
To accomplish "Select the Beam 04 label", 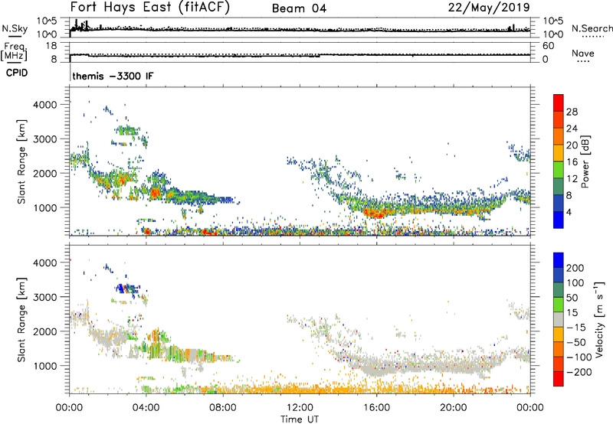I will pyautogui.click(x=299, y=8).
